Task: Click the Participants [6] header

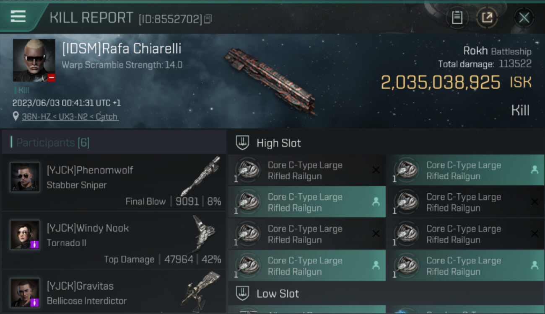Action: (53, 143)
